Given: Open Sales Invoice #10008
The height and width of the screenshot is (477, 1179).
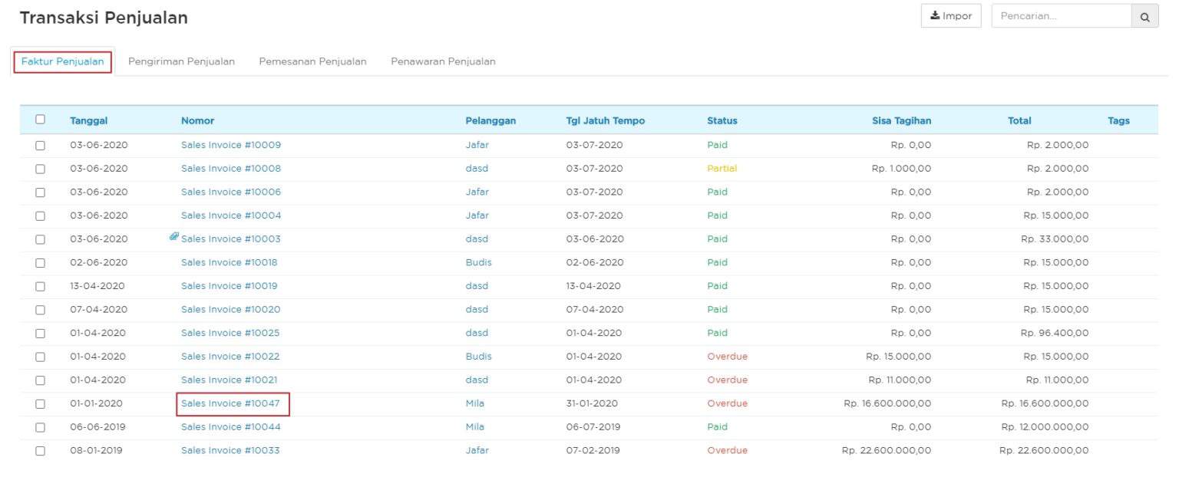Looking at the screenshot, I should tap(230, 168).
